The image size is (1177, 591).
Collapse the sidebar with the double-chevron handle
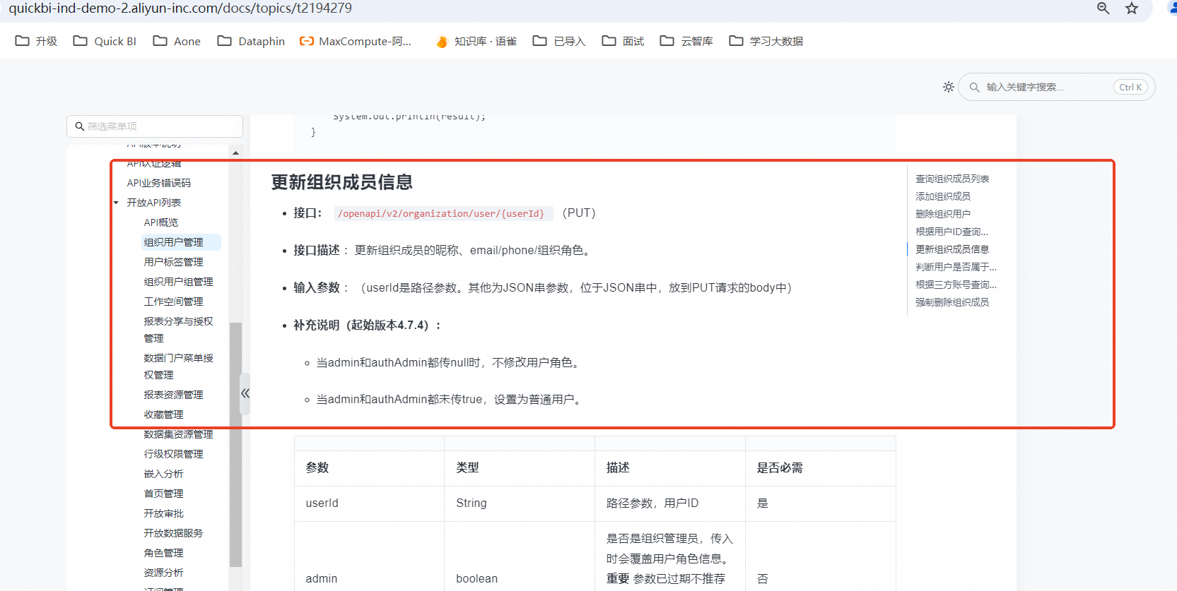pos(245,393)
